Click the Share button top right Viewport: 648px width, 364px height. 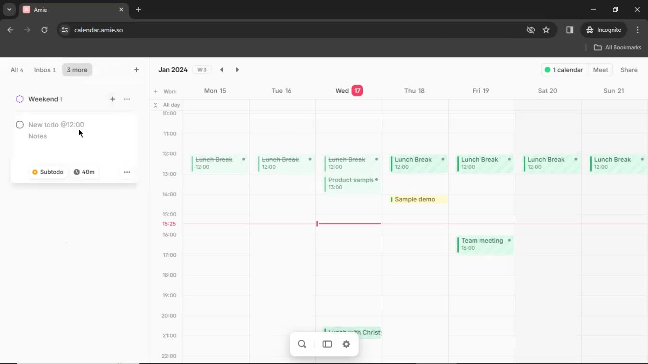tap(629, 70)
